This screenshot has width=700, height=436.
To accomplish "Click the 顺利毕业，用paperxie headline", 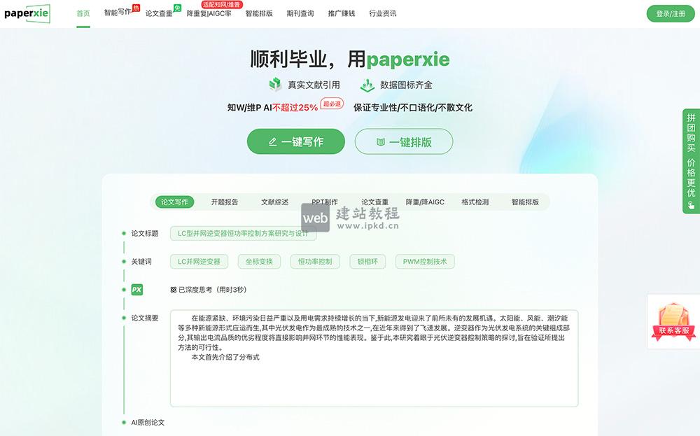I will 350,59.
